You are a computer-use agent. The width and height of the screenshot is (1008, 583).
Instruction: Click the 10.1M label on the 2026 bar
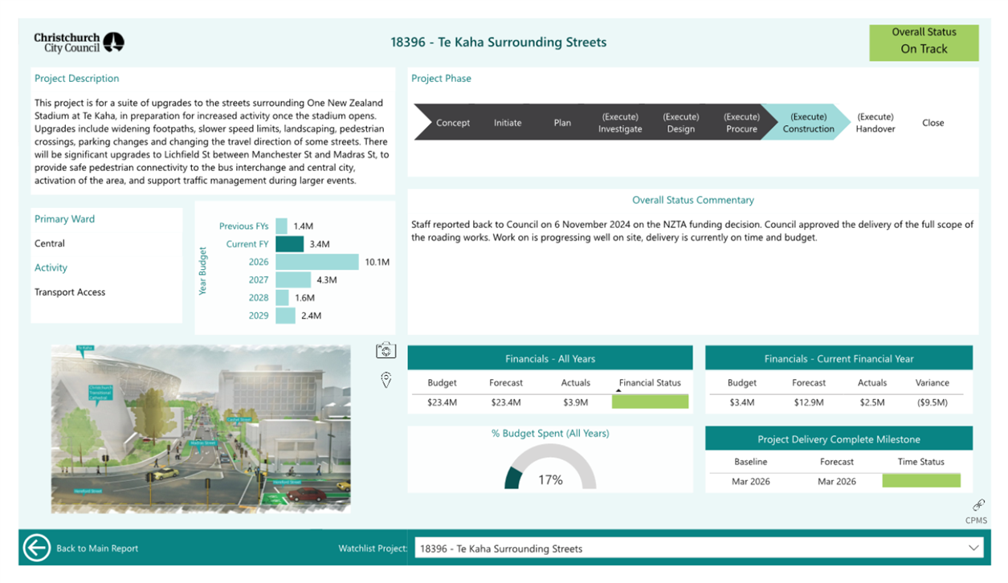(x=377, y=262)
